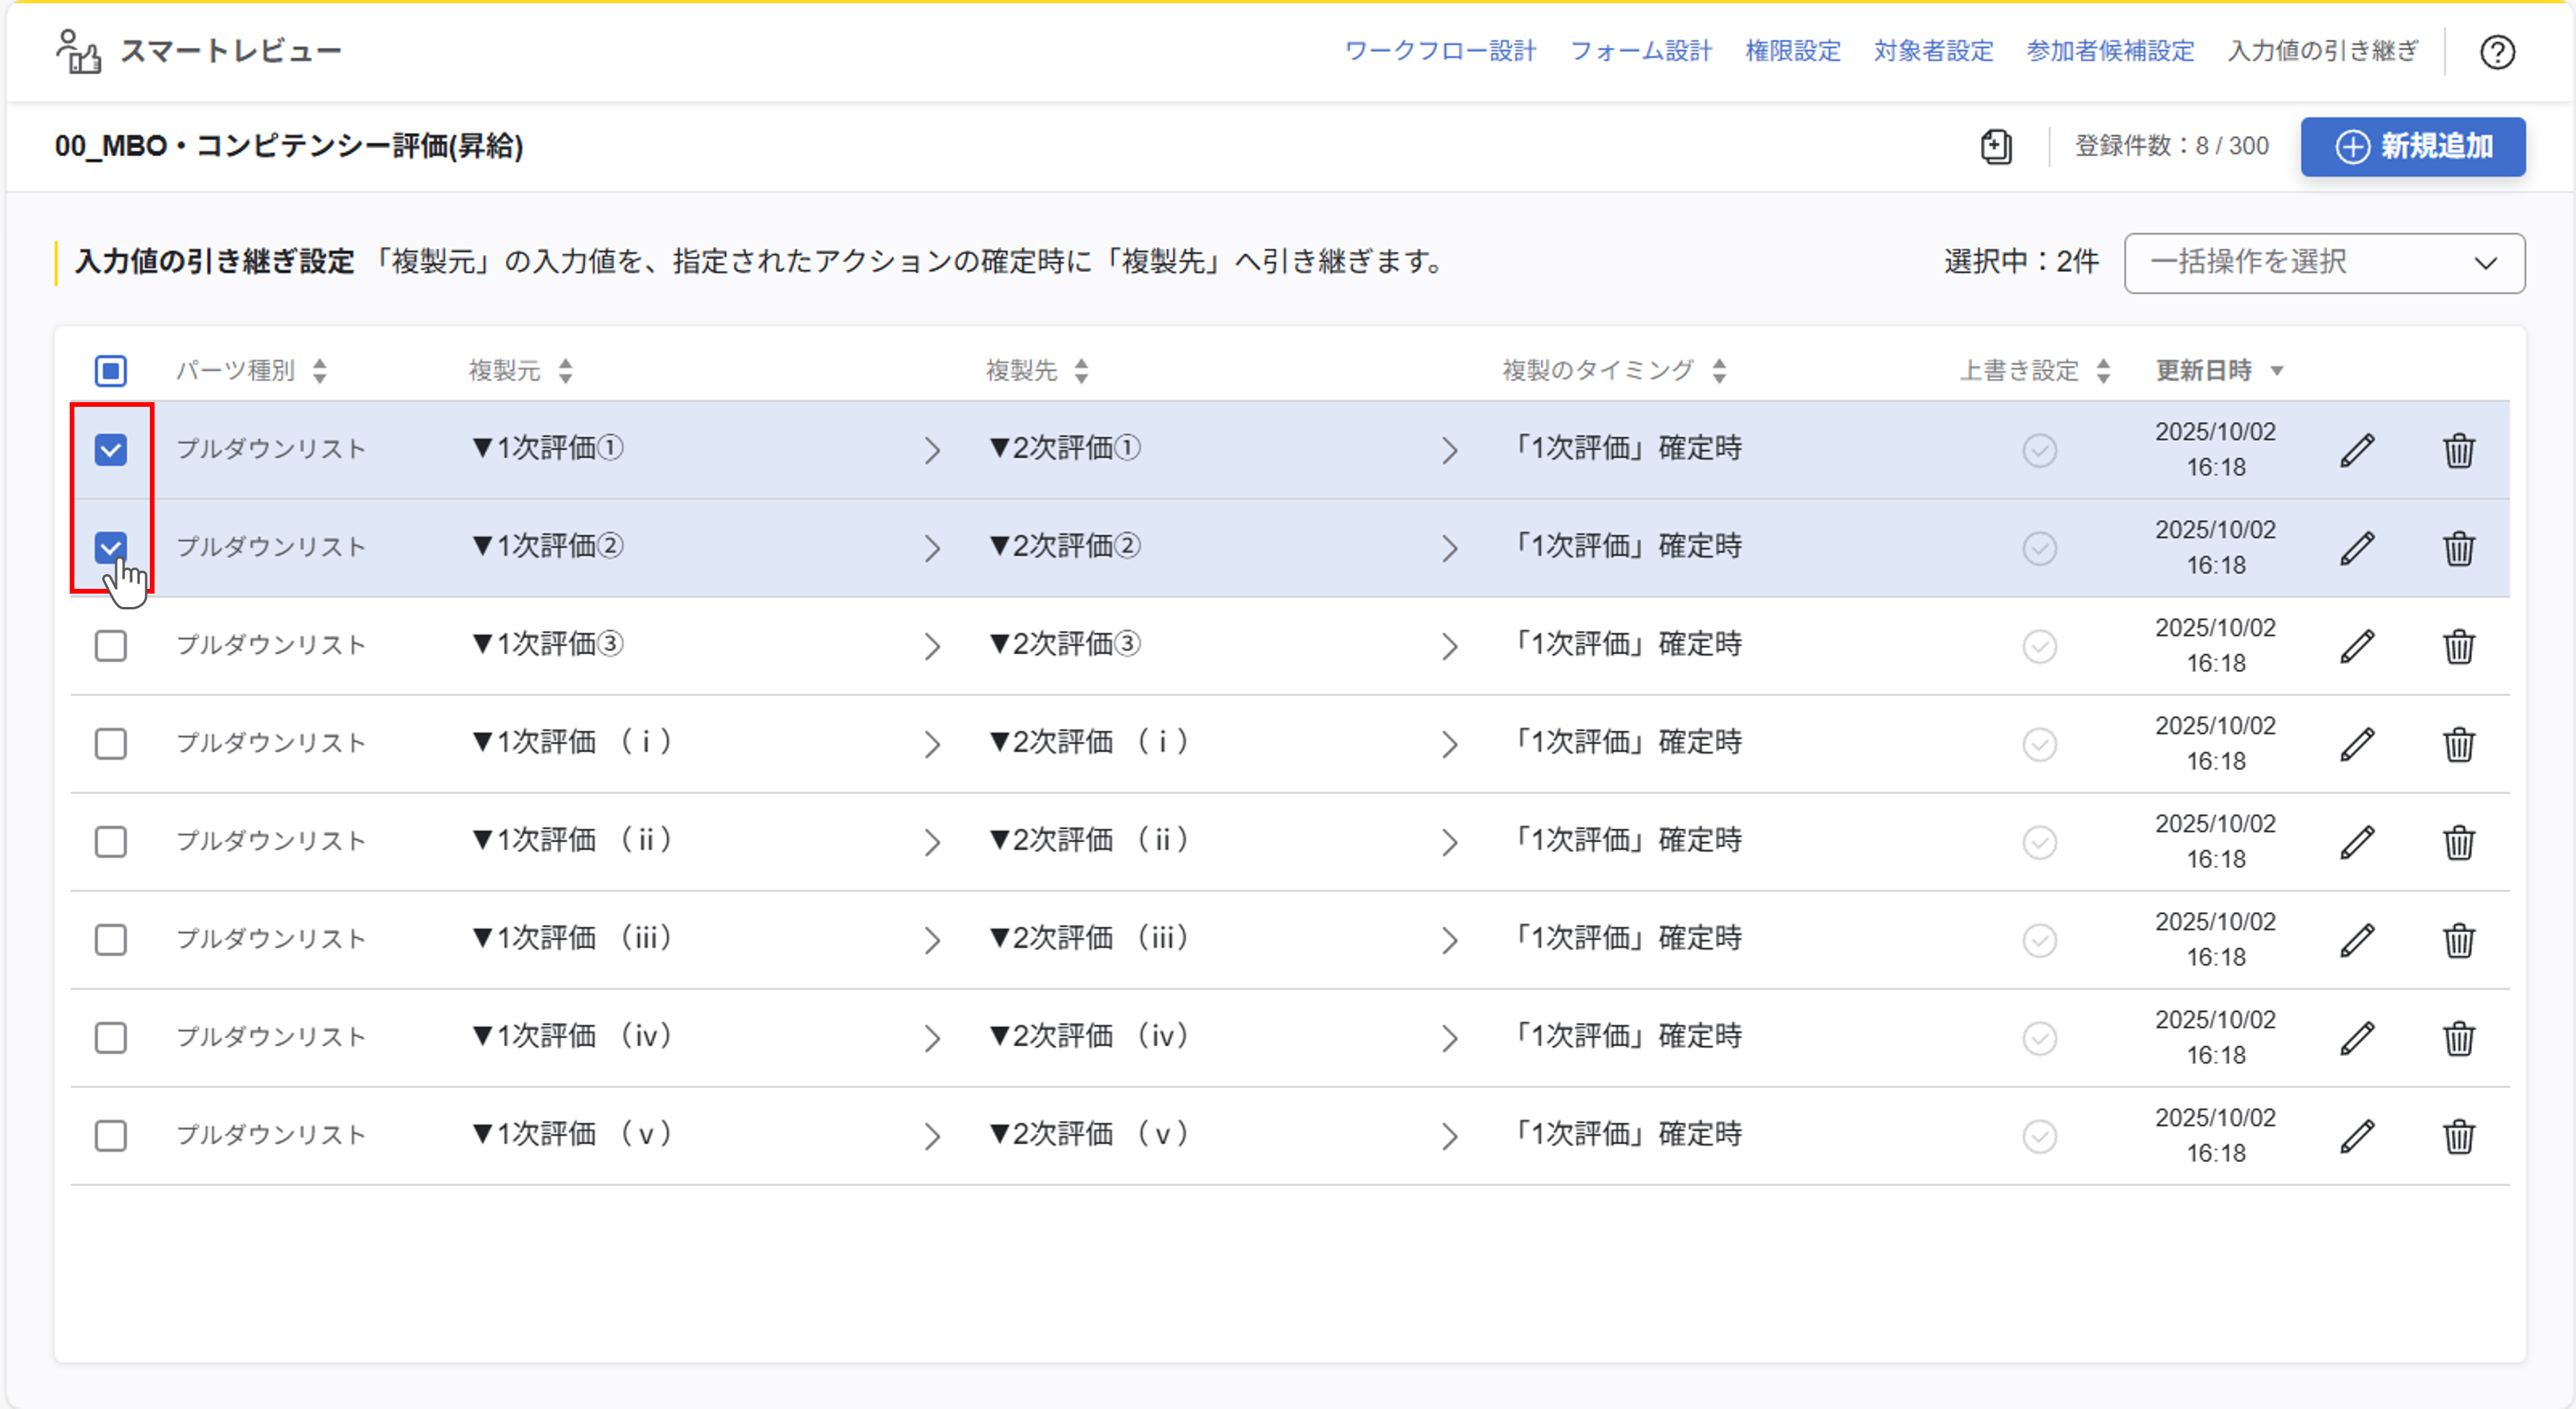Image resolution: width=2576 pixels, height=1409 pixels.
Task: Open the 対象者設定 link
Action: [x=1932, y=51]
